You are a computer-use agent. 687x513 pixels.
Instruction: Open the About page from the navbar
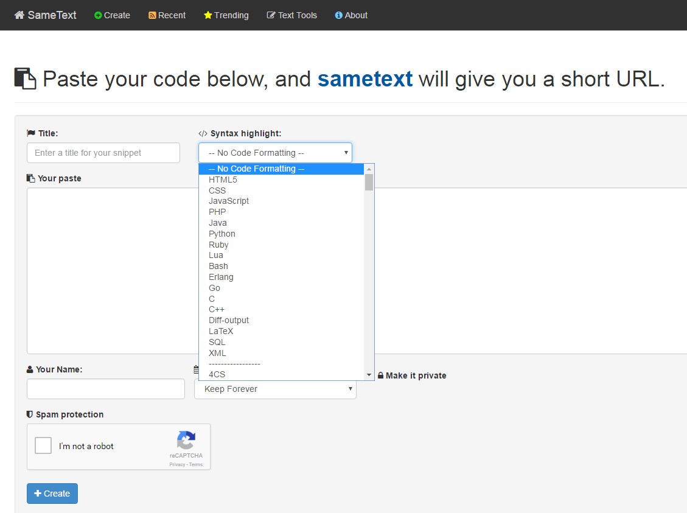(x=351, y=15)
